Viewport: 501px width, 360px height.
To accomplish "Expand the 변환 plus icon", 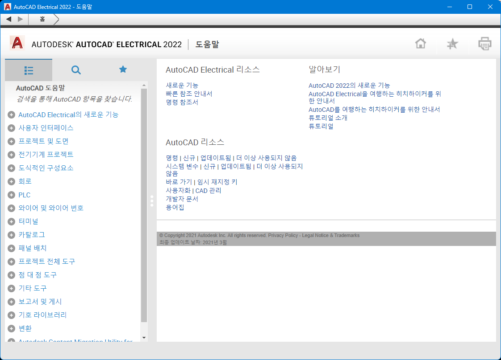I will click(11, 329).
